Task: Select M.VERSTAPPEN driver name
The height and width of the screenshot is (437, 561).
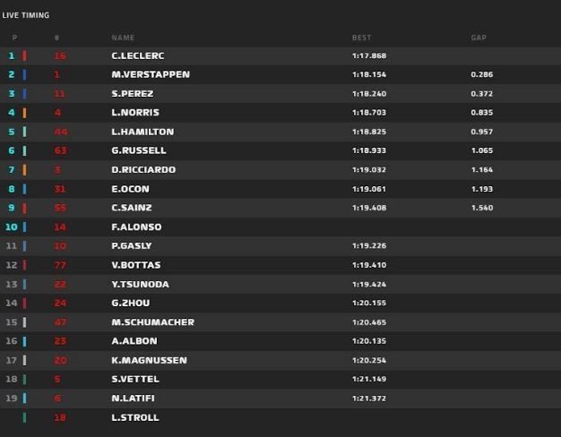Action: (151, 74)
